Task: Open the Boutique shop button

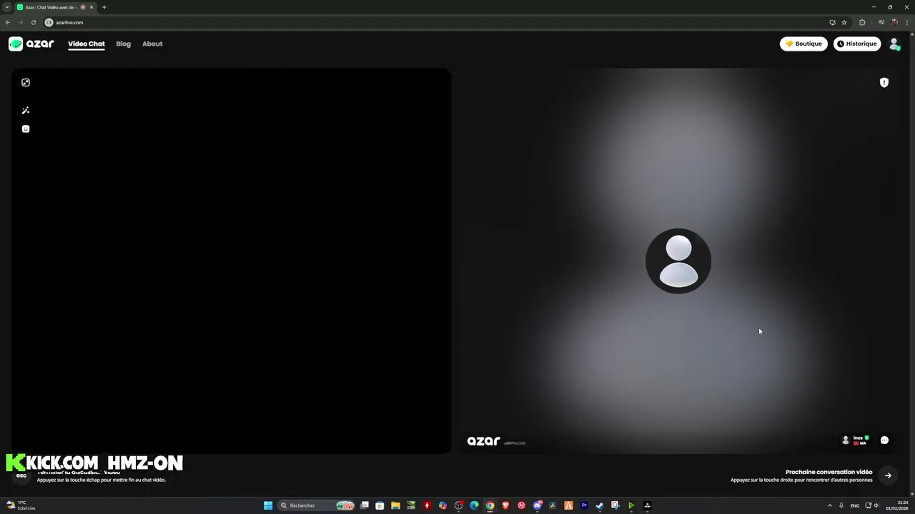Action: (x=803, y=44)
